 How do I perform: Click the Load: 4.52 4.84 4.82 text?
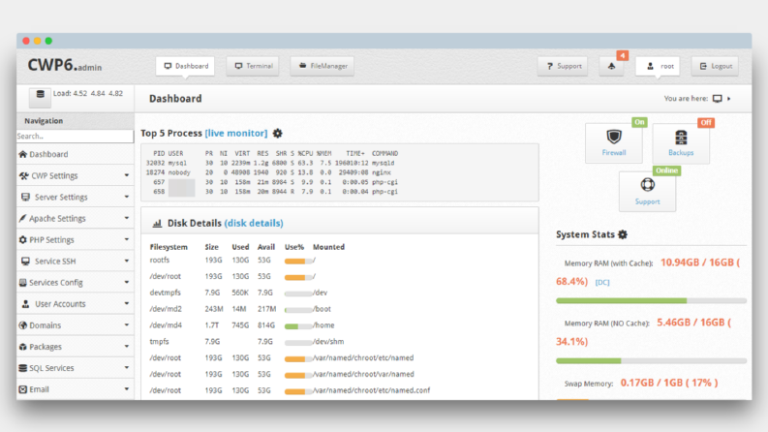click(88, 94)
